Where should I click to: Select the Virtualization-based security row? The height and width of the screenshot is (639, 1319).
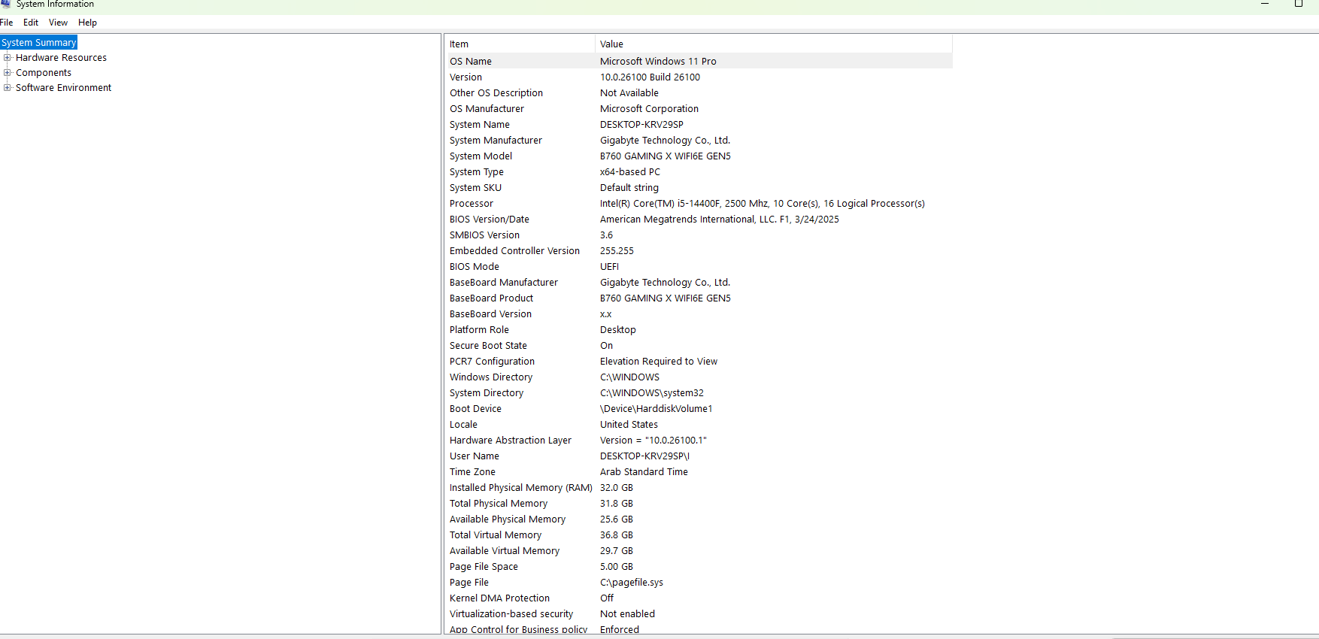pyautogui.click(x=699, y=614)
